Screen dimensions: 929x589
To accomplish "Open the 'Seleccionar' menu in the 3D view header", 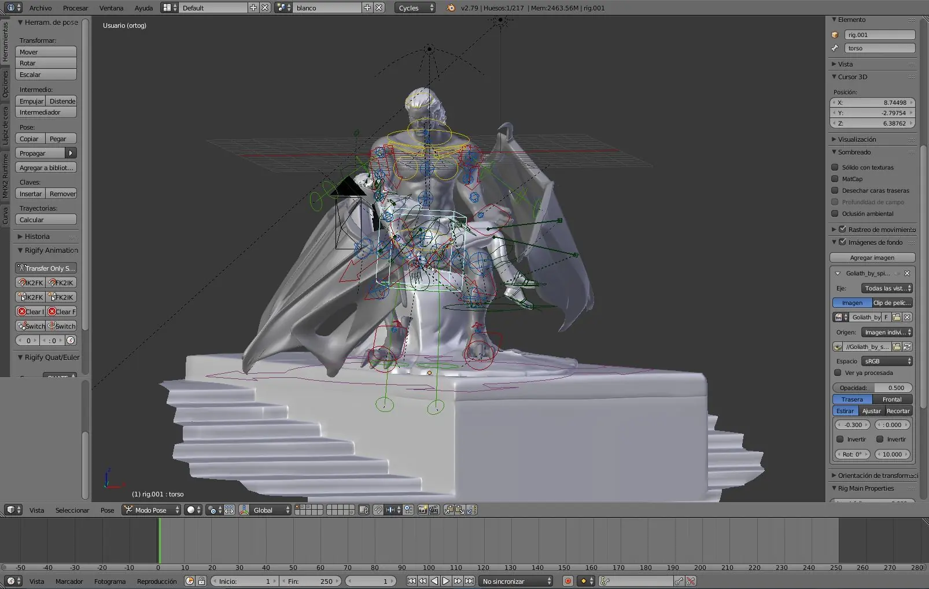I will [72, 510].
